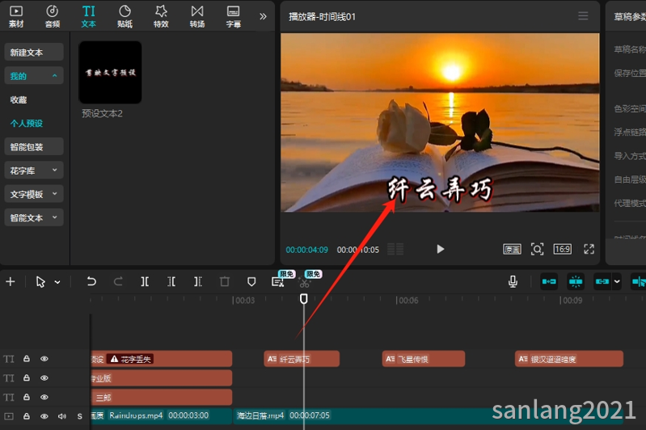Expand the 智能文本 dropdown
The height and width of the screenshot is (430, 646).
34,217
